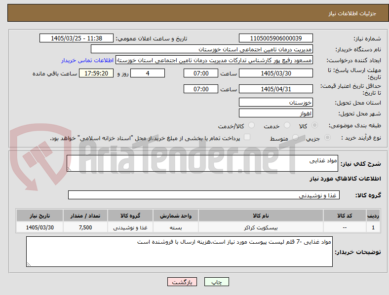Click the واحد شمارش column header

pyautogui.click(x=176, y=216)
